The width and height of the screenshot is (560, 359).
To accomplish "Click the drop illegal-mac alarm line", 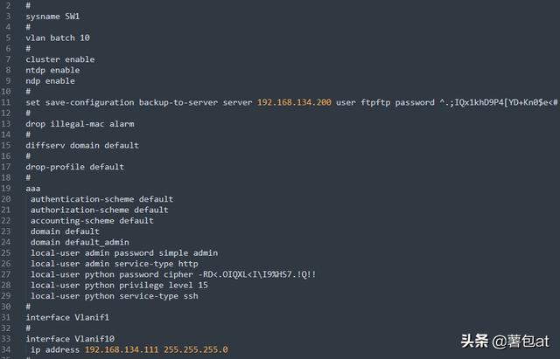I will pyautogui.click(x=80, y=124).
